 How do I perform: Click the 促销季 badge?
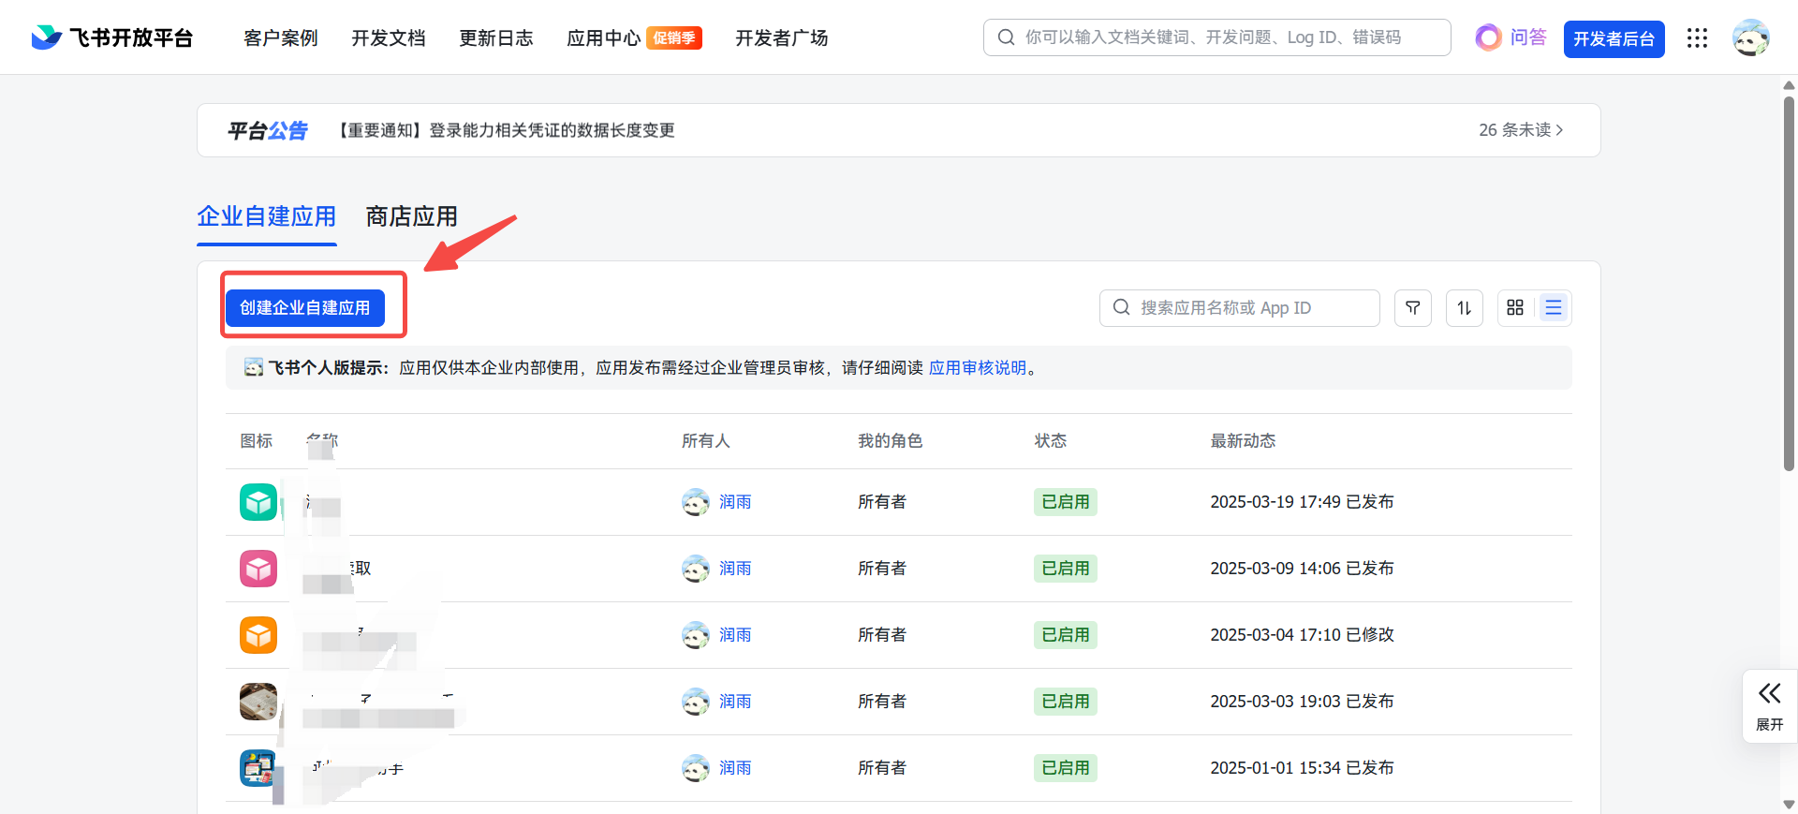pos(674,37)
